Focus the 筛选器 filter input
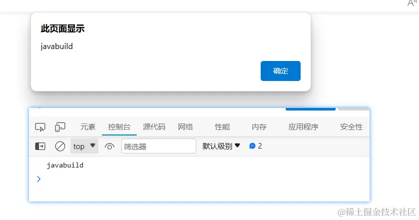The width and height of the screenshot is (419, 220). (x=159, y=146)
